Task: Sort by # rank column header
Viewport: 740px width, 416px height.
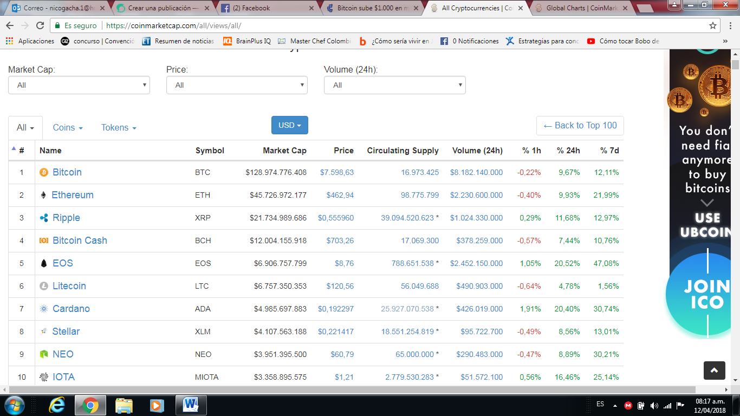Action: 22,151
